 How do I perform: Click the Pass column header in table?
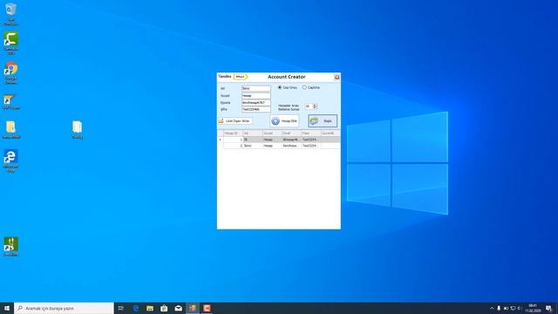coord(310,133)
